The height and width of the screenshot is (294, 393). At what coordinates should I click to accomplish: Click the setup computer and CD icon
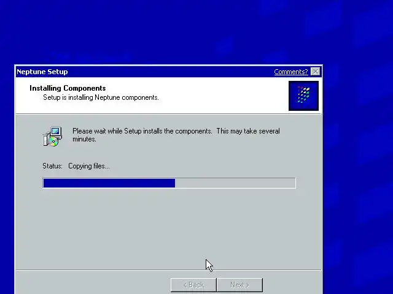click(52, 136)
